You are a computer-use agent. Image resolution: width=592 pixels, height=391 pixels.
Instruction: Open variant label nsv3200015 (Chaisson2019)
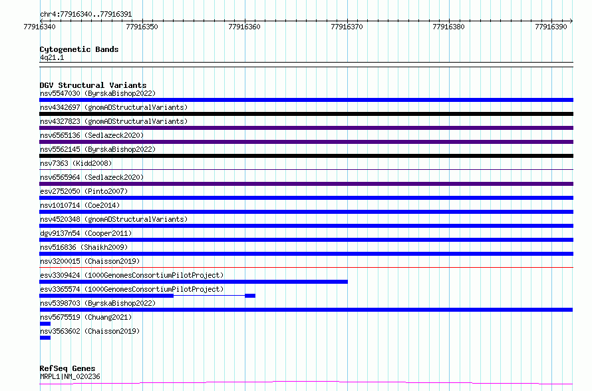click(90, 261)
